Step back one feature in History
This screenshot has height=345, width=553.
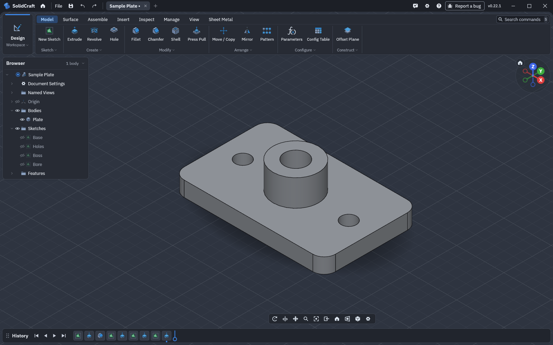pyautogui.click(x=45, y=336)
